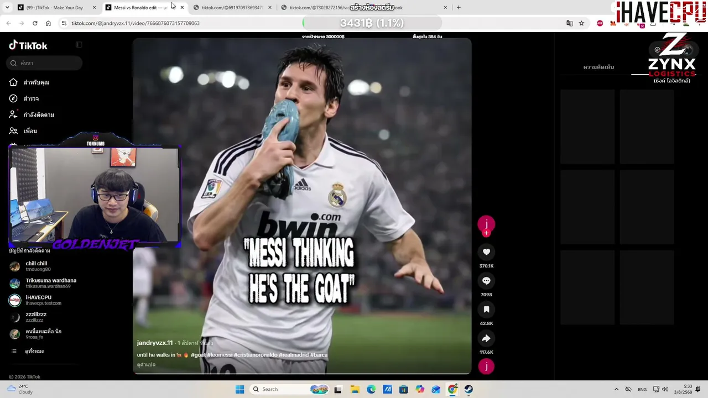
Task: Open jandryvzx.11 profile from video caption
Action: (x=155, y=343)
